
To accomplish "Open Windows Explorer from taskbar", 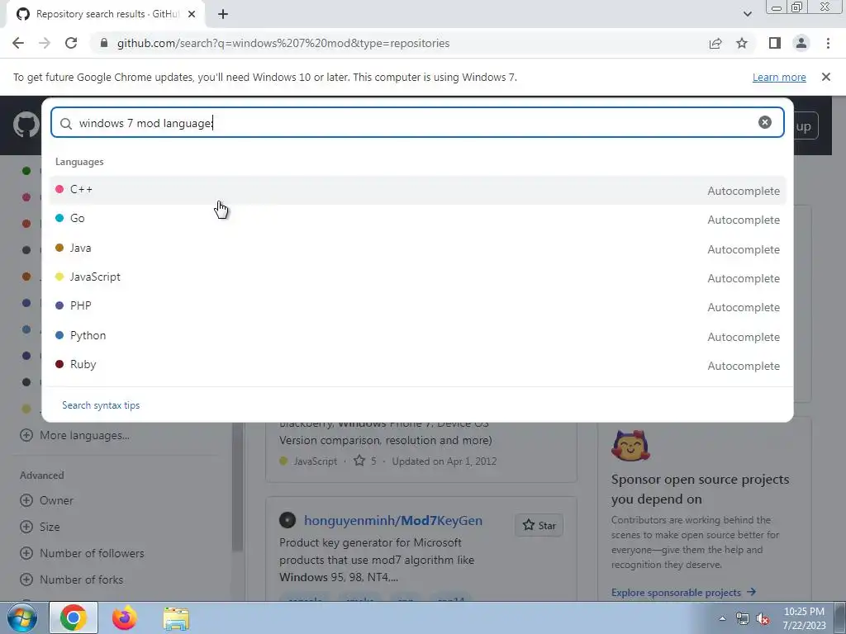I will pos(176,618).
